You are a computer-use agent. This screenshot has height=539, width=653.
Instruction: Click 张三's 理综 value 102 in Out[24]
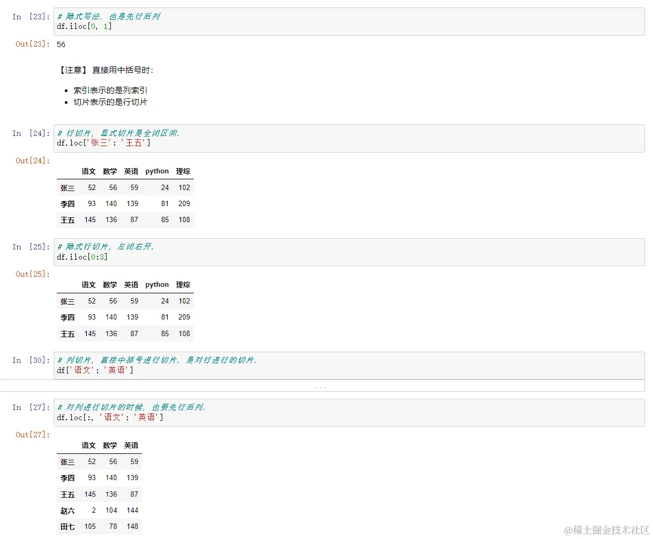[184, 188]
